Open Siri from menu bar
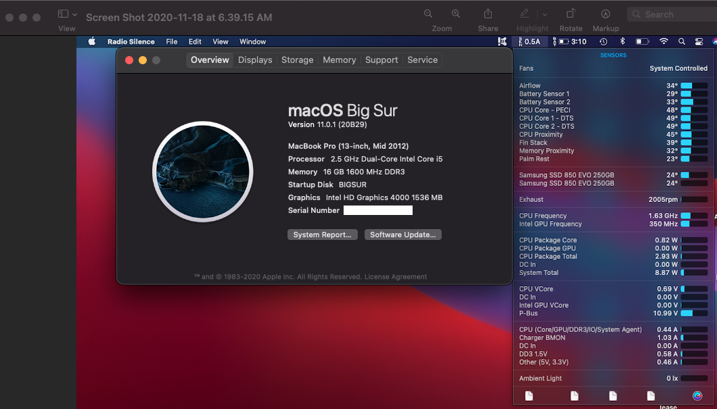The height and width of the screenshot is (409, 717). (714, 42)
